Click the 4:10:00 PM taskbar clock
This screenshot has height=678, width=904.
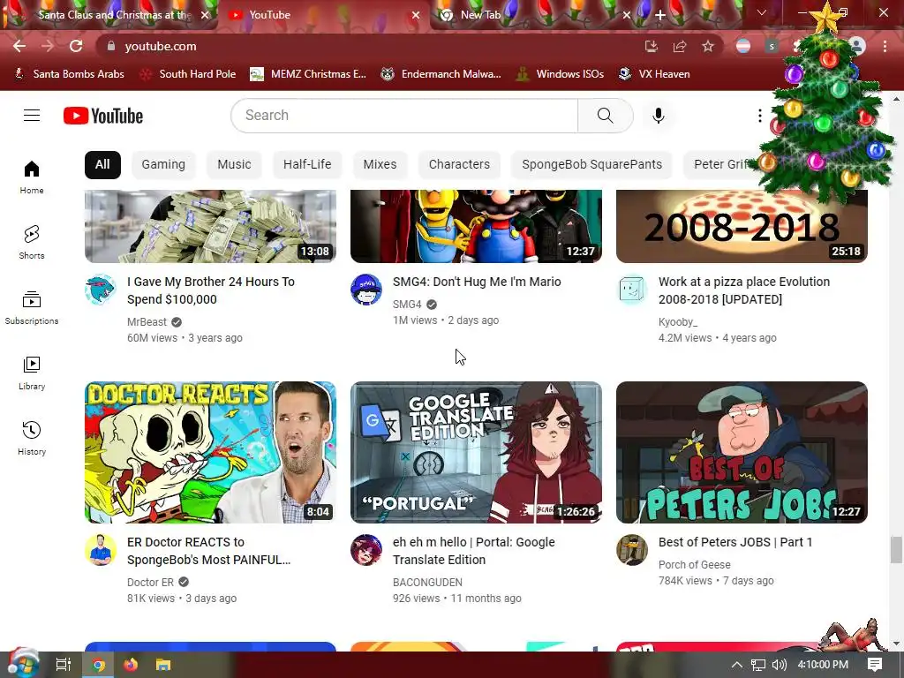[x=823, y=665]
